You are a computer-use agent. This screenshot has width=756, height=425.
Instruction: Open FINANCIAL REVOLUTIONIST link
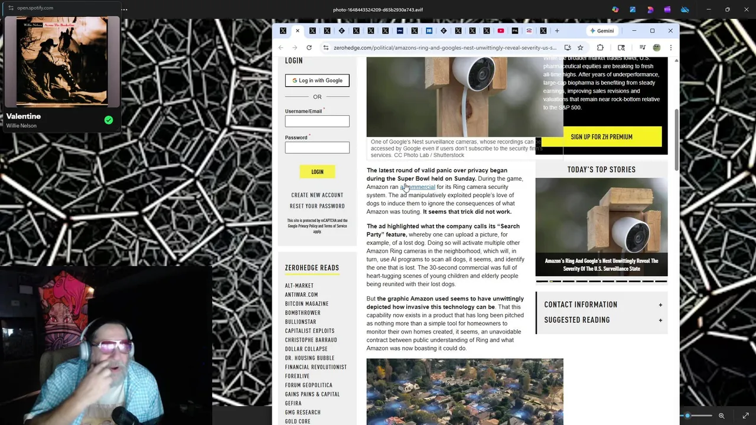coord(315,367)
